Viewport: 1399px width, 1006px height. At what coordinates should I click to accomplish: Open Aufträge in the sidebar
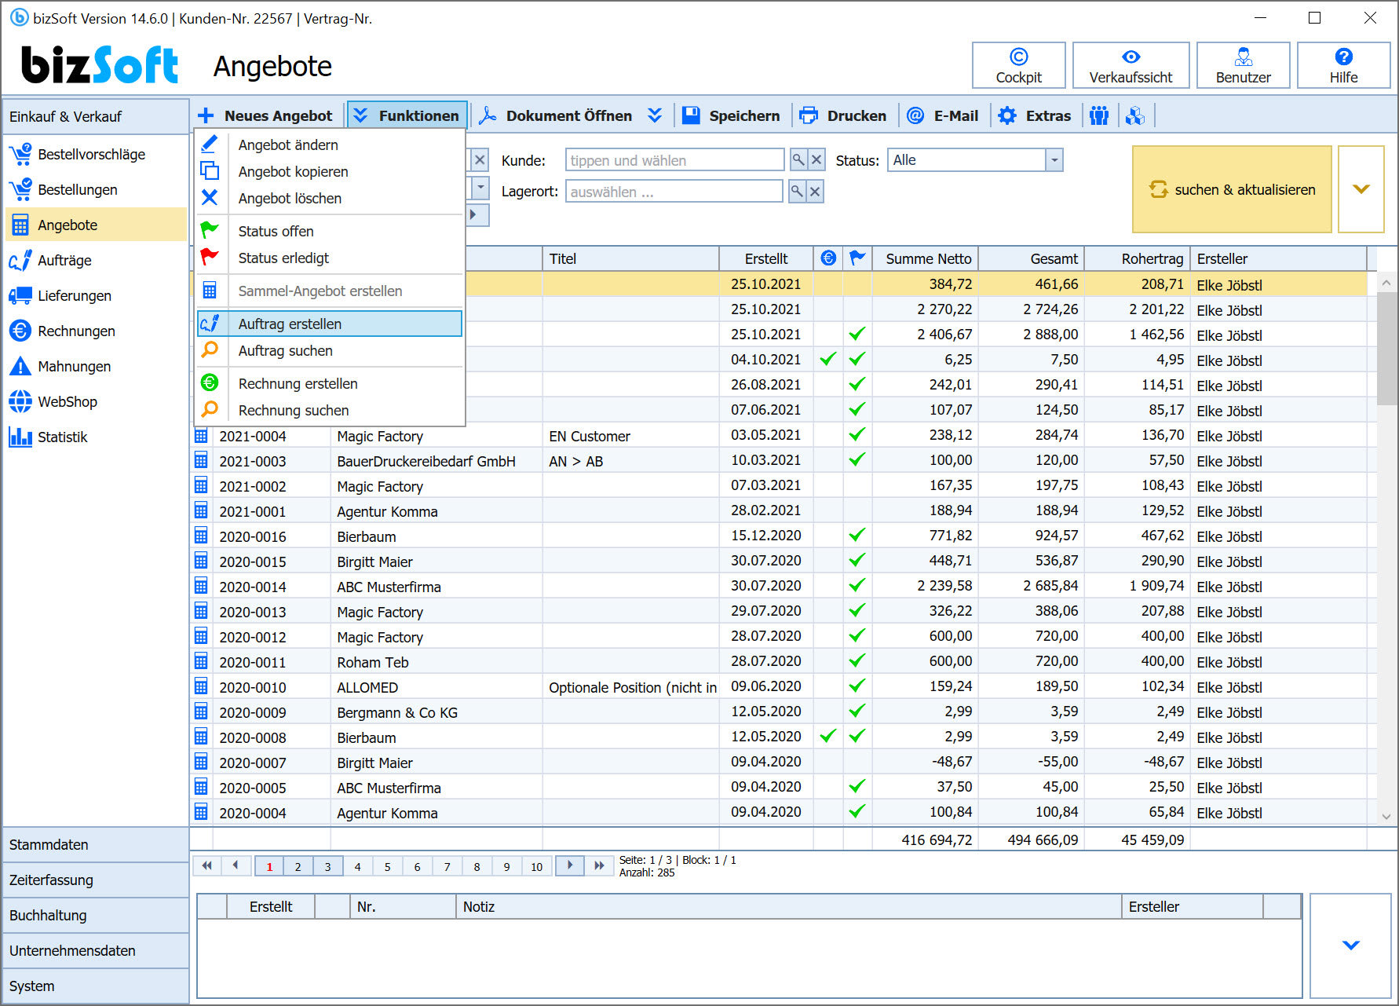[95, 260]
